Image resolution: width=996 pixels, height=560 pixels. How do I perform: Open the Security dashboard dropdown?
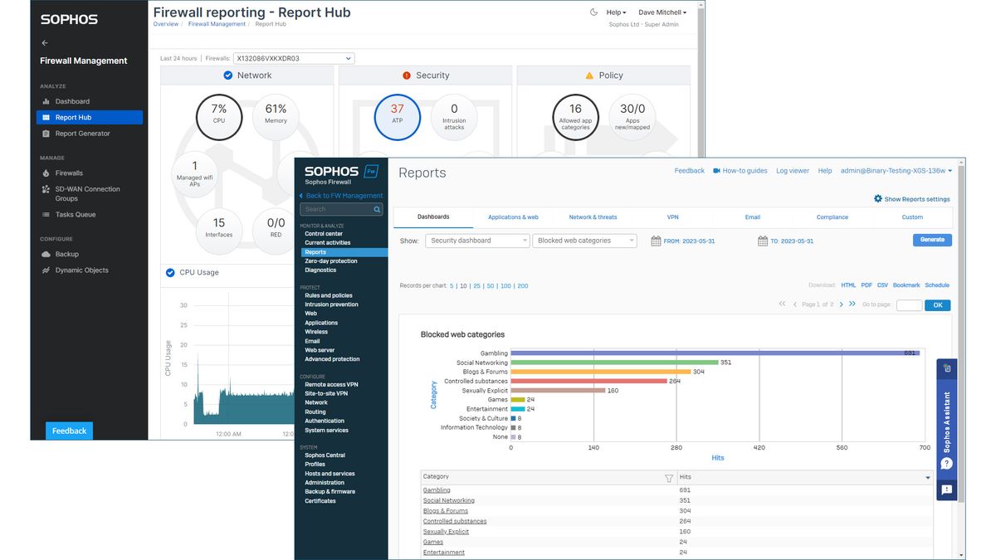(x=477, y=240)
